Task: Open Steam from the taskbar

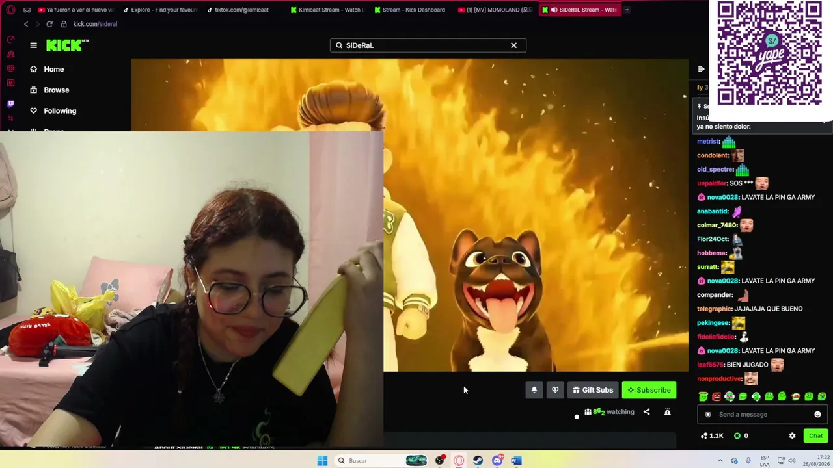Action: 478,461
